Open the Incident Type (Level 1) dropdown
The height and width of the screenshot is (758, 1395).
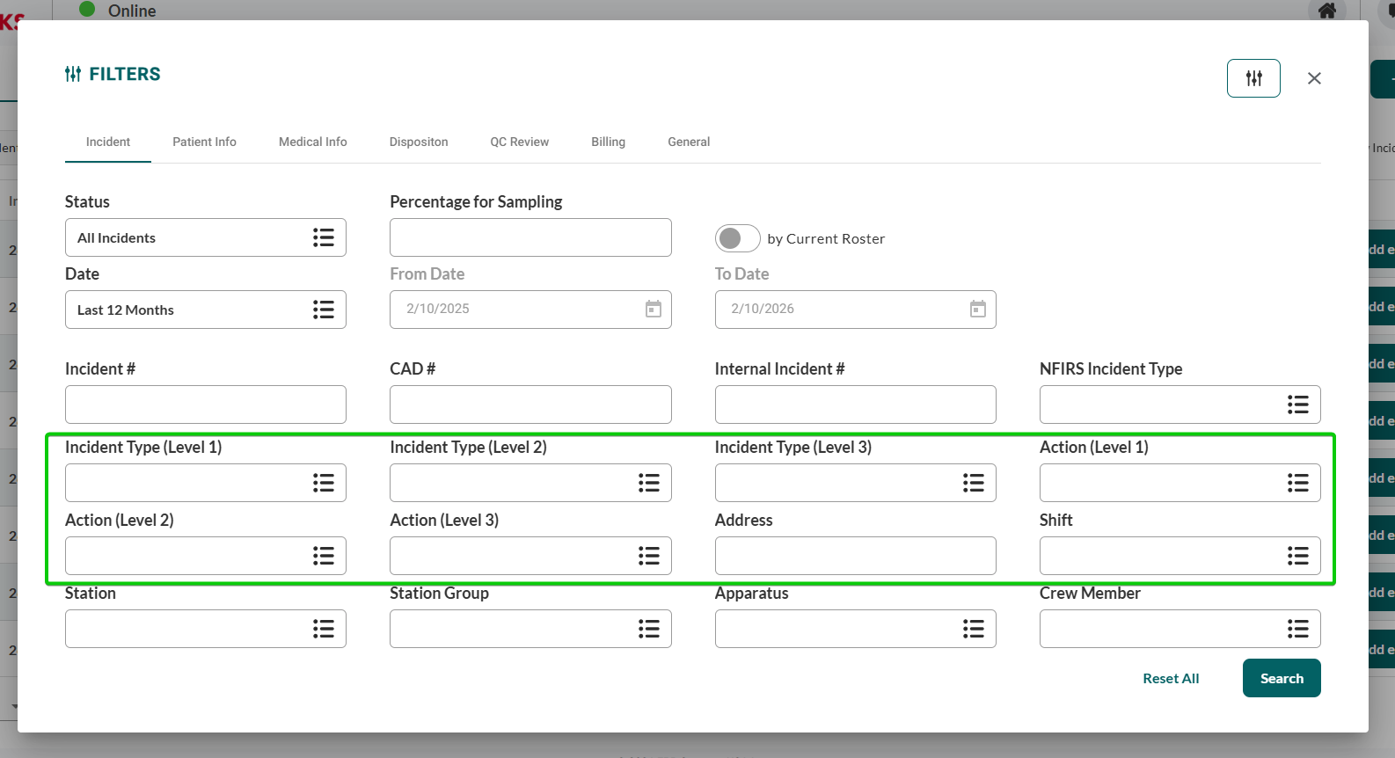pos(205,483)
